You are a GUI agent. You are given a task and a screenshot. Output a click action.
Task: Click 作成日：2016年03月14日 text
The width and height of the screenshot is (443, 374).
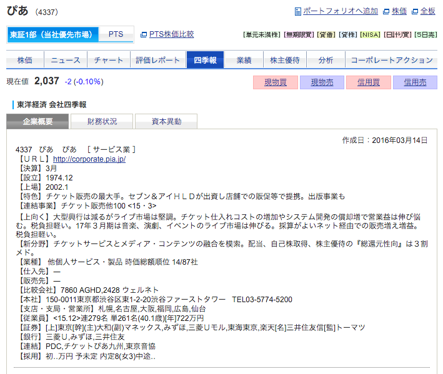click(385, 140)
